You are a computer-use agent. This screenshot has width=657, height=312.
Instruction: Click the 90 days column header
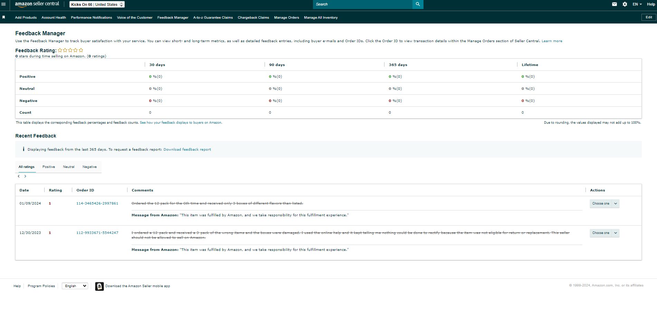point(277,65)
